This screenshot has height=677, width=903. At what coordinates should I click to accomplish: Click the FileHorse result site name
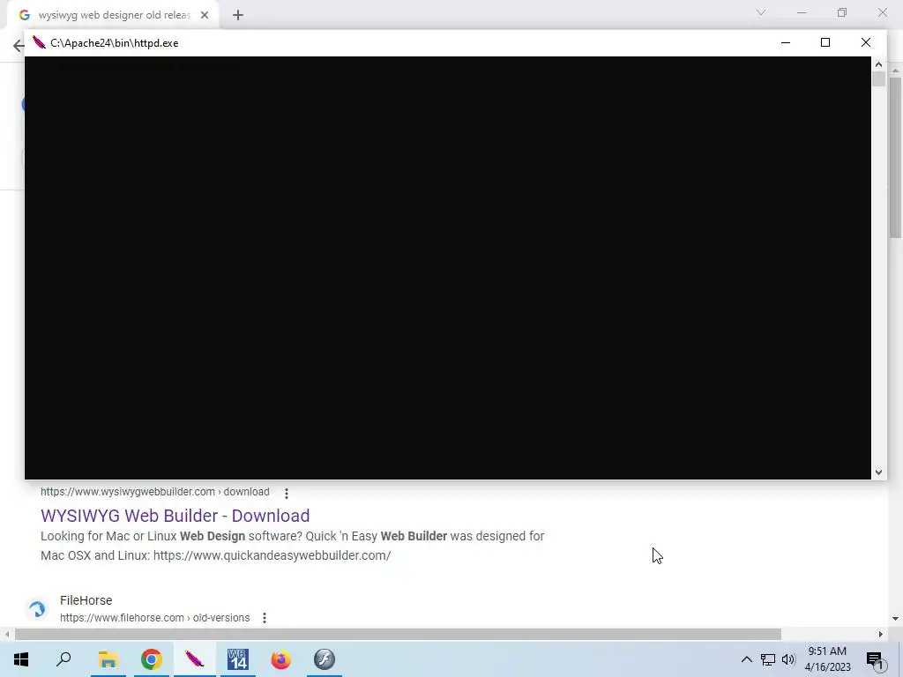coord(86,599)
